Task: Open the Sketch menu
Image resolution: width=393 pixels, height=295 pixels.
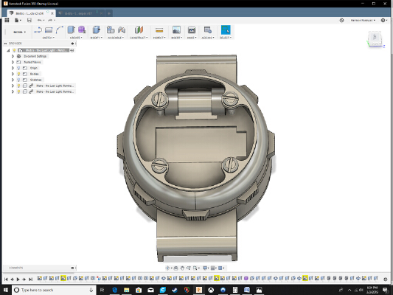Action: tap(48, 38)
